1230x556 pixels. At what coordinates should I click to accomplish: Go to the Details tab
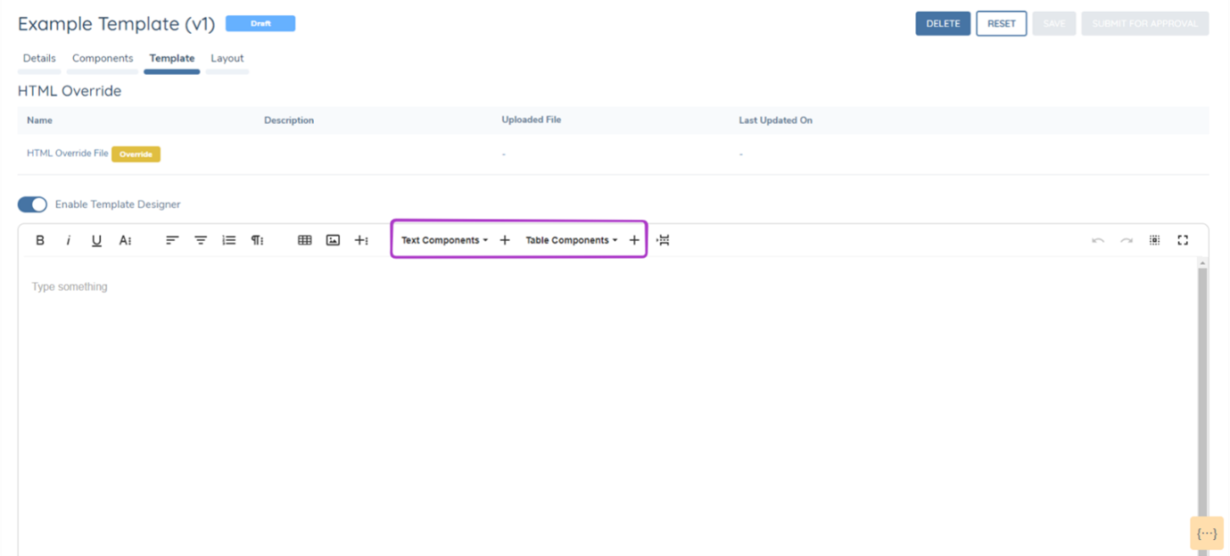39,58
